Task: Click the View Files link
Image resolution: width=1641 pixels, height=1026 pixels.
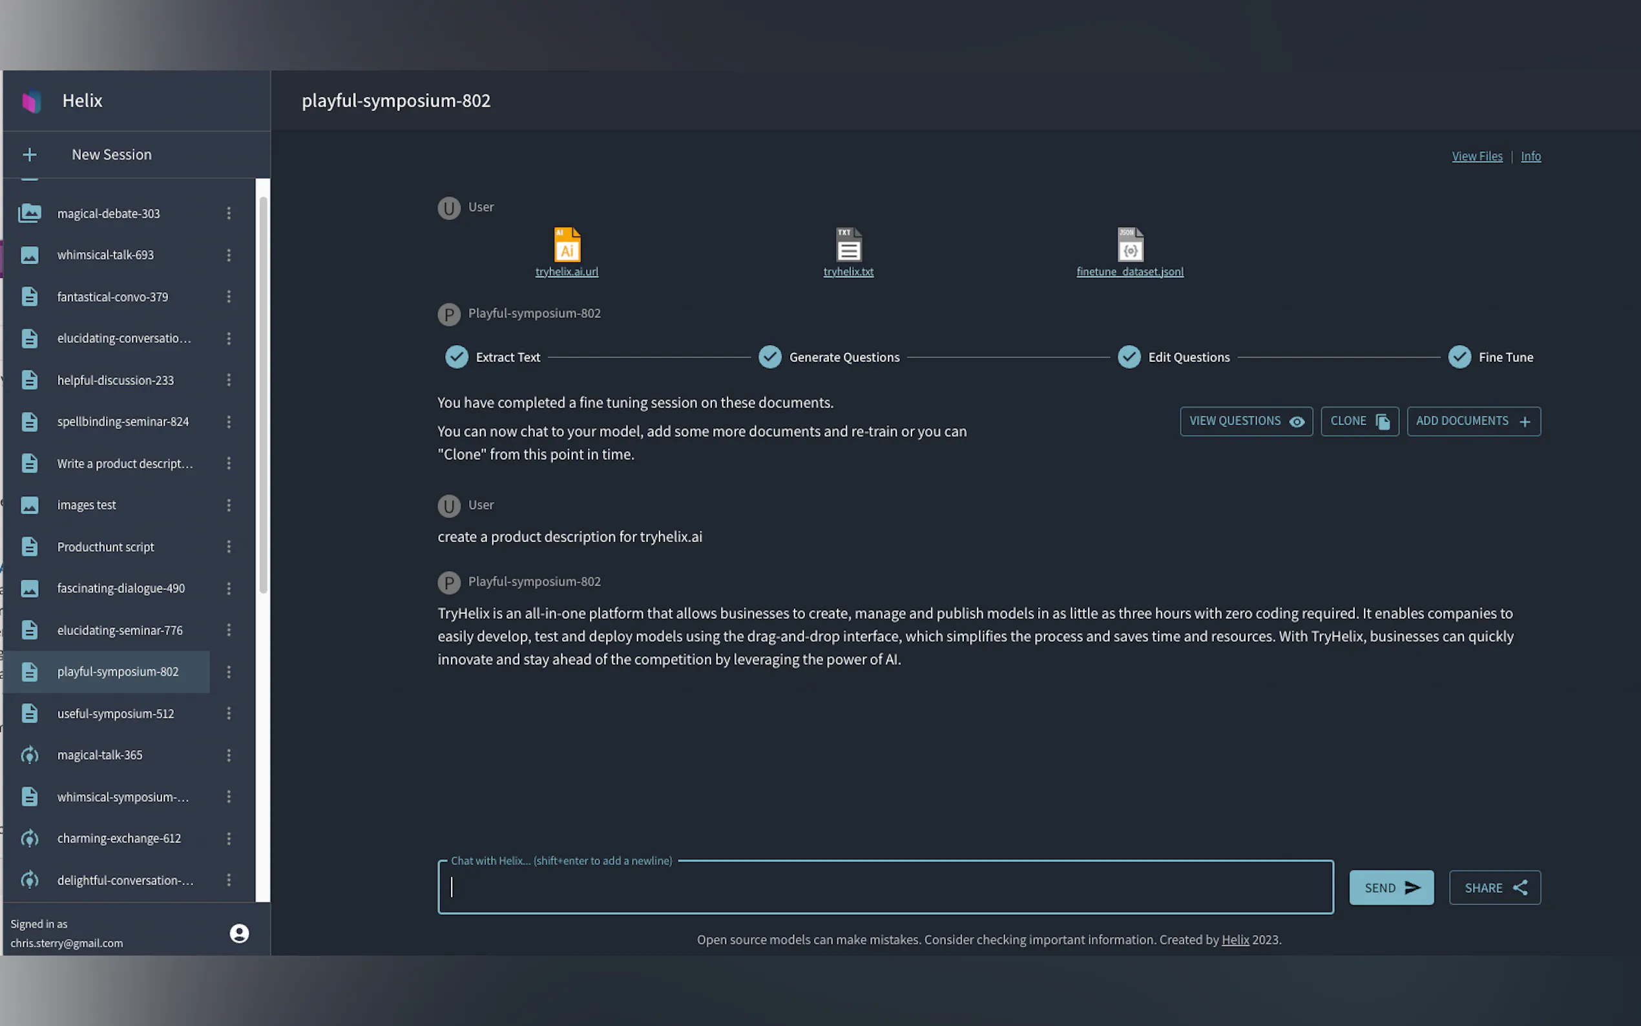Action: (1476, 156)
